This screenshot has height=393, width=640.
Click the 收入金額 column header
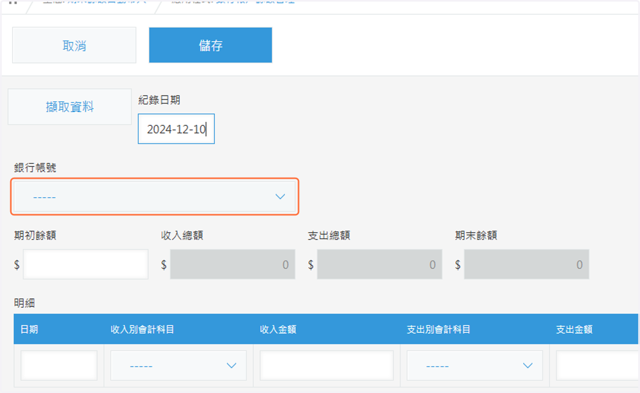pyautogui.click(x=278, y=329)
